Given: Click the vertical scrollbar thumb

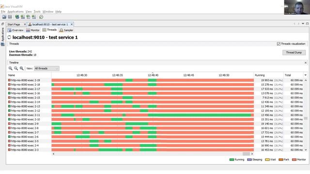Looking at the screenshot, I should [306, 118].
